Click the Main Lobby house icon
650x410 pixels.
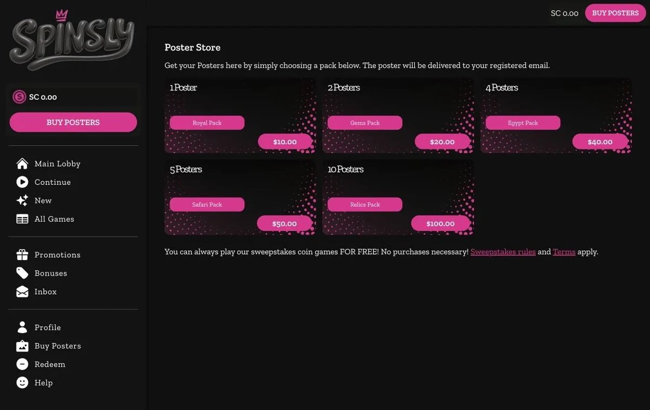tap(22, 164)
